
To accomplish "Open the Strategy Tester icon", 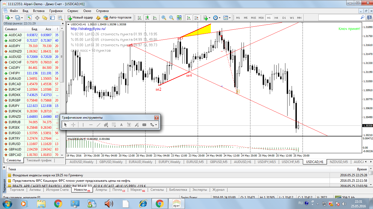I will click(x=60, y=18).
